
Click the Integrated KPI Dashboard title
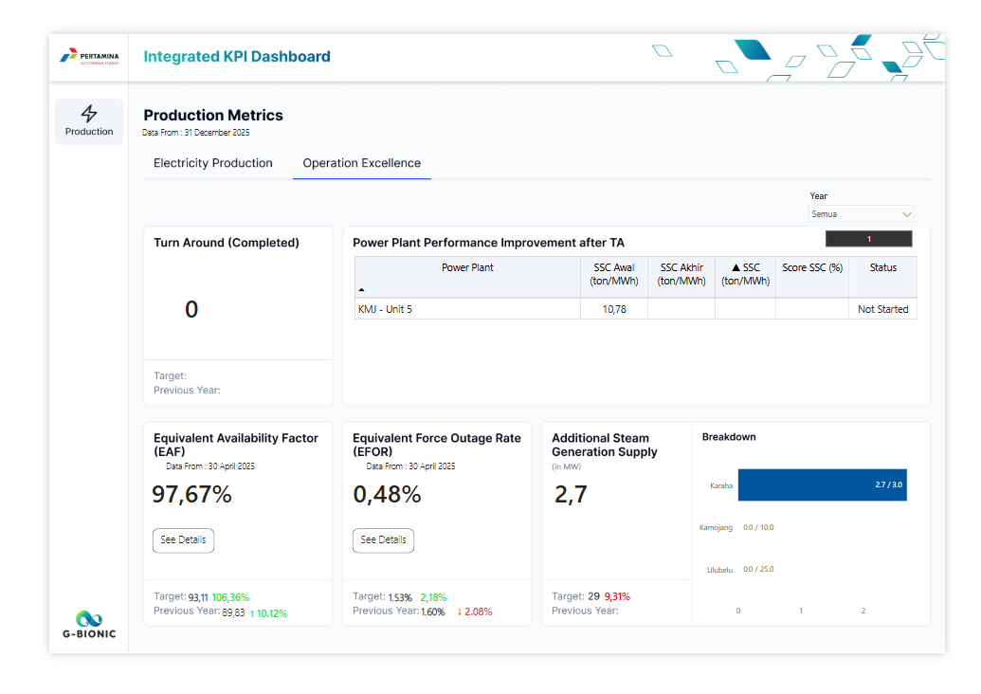point(237,57)
